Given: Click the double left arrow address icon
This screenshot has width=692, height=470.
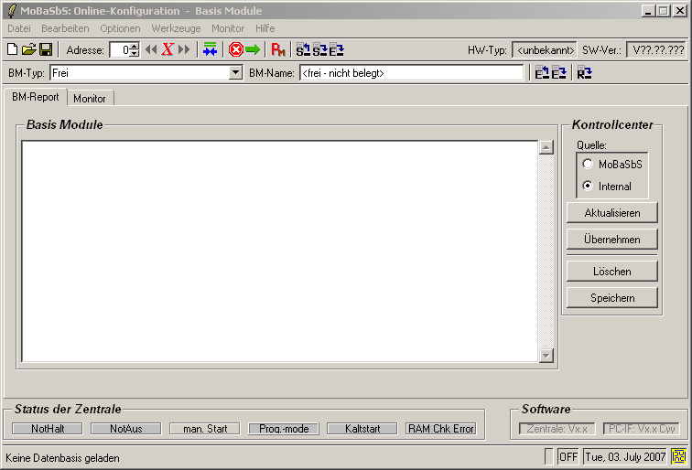Looking at the screenshot, I should click(151, 49).
